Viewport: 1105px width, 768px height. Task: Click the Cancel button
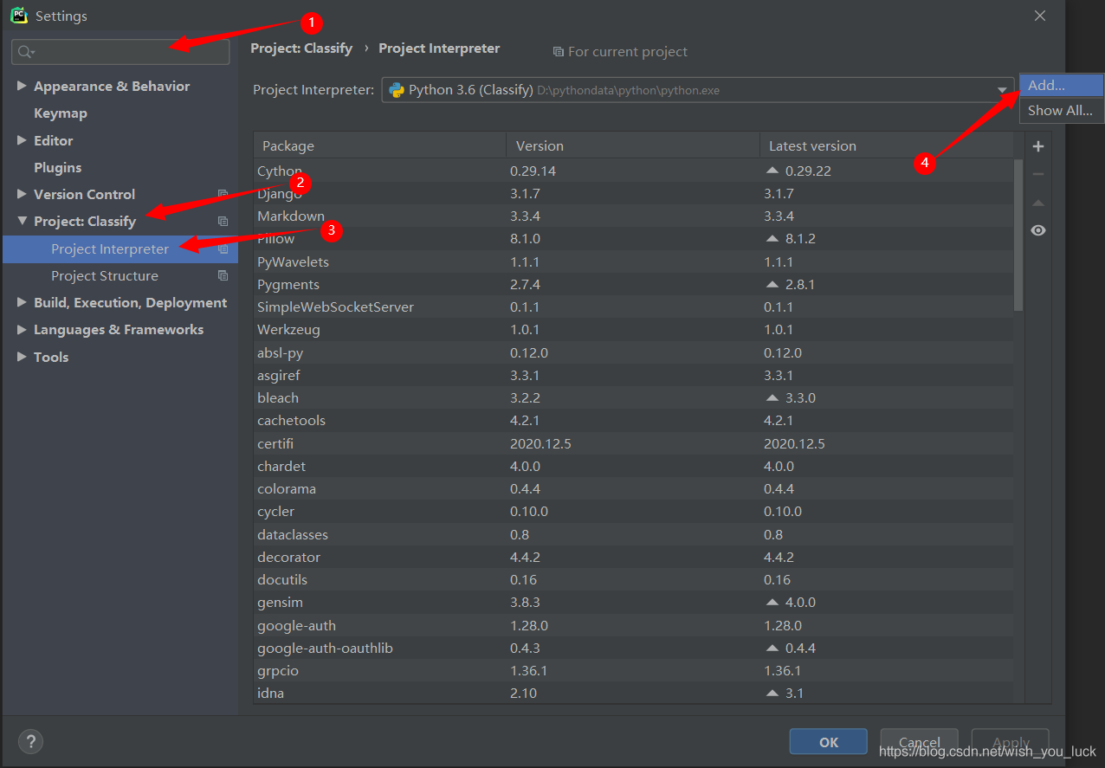(x=919, y=742)
